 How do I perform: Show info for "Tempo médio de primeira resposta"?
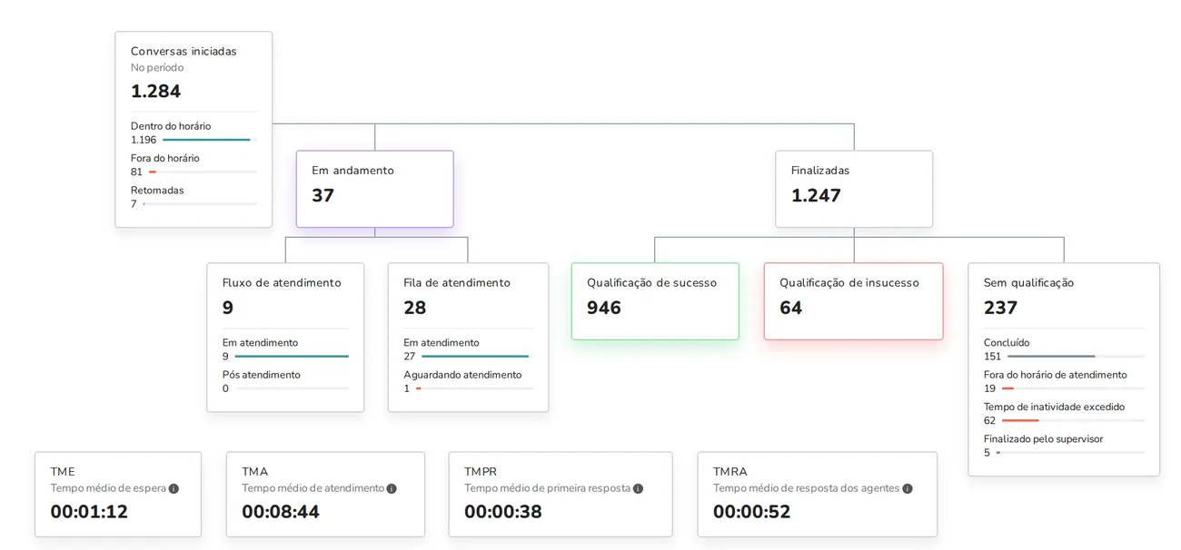click(x=638, y=488)
